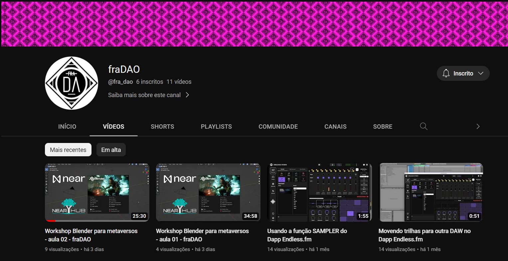Click the 34:58 duration badge
The height and width of the screenshot is (261, 508).
coord(250,216)
